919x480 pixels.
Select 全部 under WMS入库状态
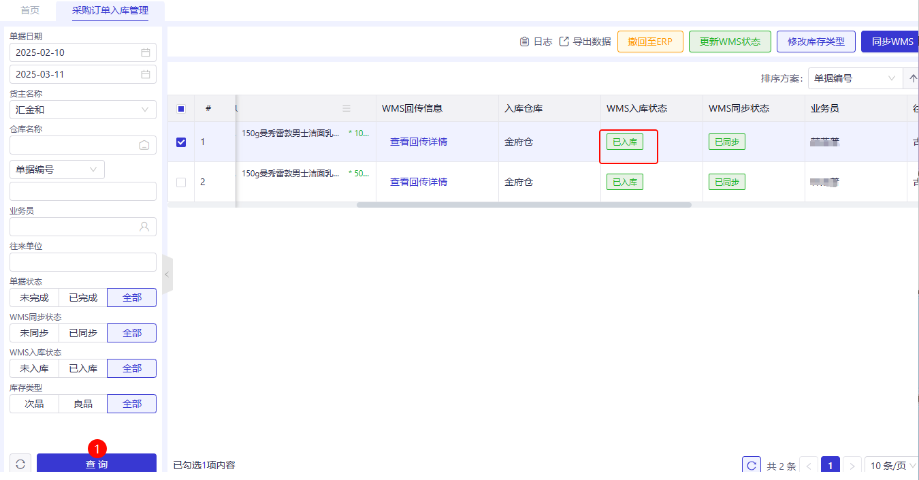tap(132, 368)
